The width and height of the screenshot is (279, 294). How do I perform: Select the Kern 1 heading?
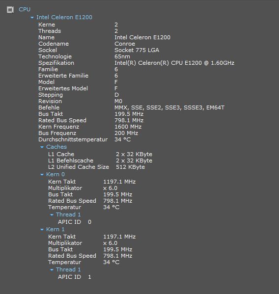[x=56, y=229]
